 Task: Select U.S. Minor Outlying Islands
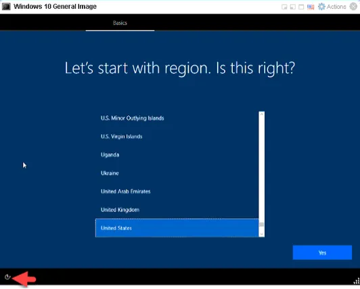click(177, 118)
